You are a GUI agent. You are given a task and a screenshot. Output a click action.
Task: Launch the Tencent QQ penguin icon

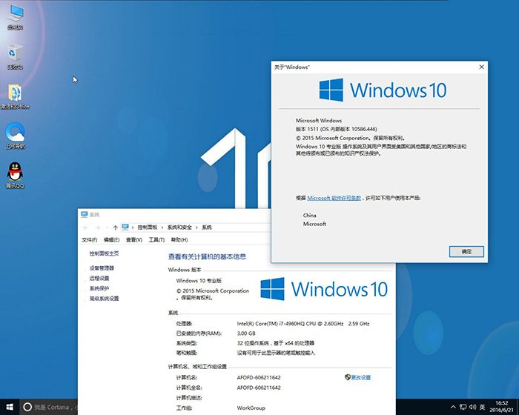tap(15, 173)
